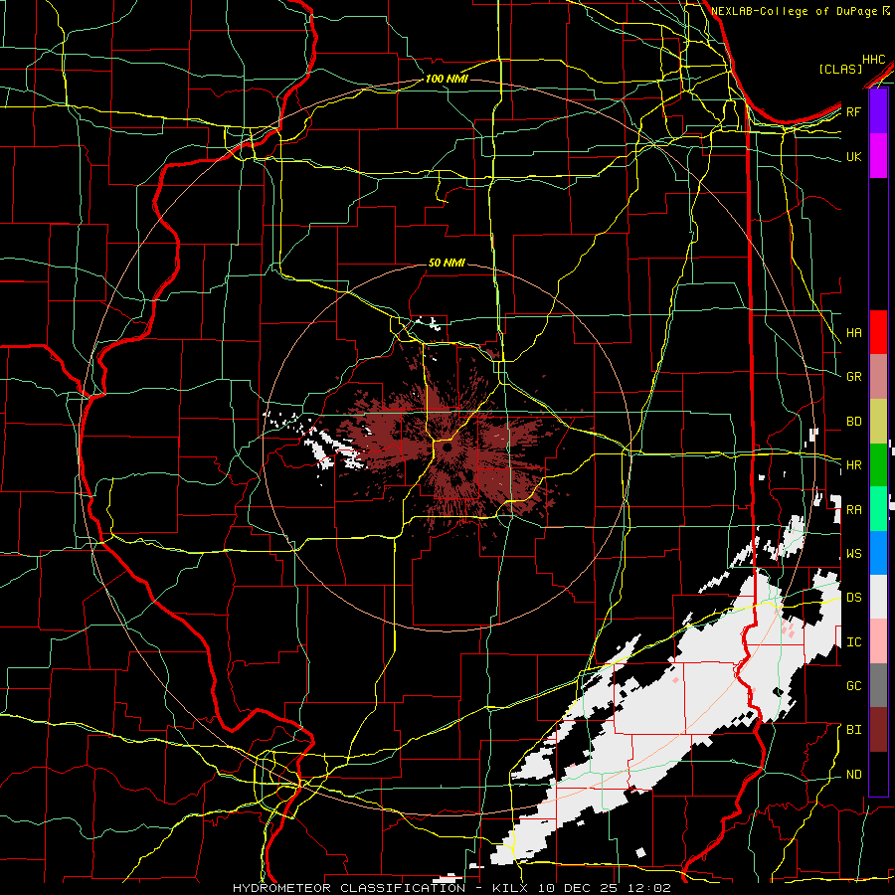The height and width of the screenshot is (895, 895).
Task: Click the RA legend label
Action: (x=853, y=510)
